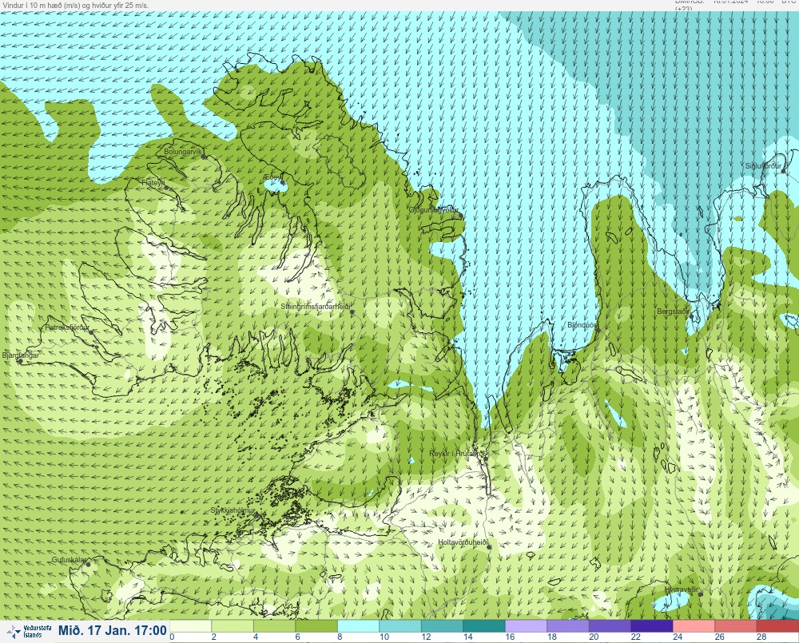Viewport: 799px width, 643px height.
Task: Click the 26–28 m/s salmon red legend swatch
Action: click(x=736, y=626)
